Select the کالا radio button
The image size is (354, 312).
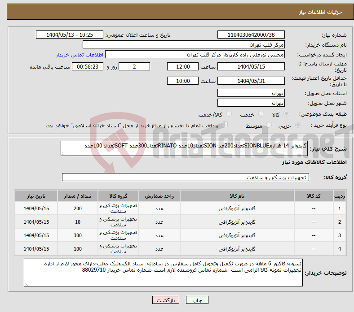(286, 114)
